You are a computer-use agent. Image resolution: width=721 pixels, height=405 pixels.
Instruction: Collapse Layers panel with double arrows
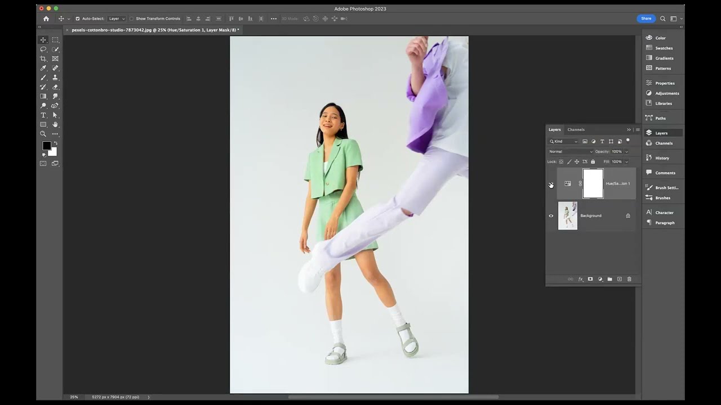[629, 130]
